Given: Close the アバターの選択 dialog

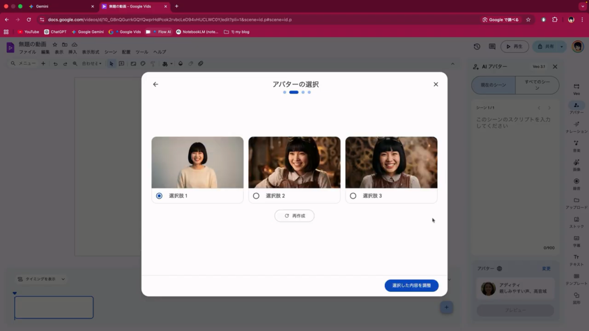Looking at the screenshot, I should coord(435,84).
